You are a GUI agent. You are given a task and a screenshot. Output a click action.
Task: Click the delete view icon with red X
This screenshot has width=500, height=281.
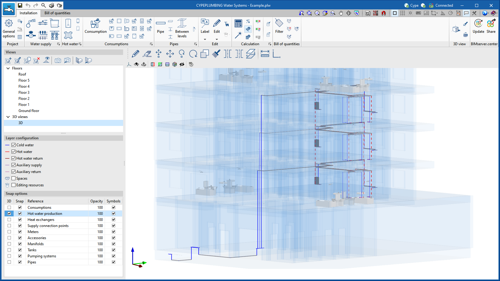coord(37,60)
